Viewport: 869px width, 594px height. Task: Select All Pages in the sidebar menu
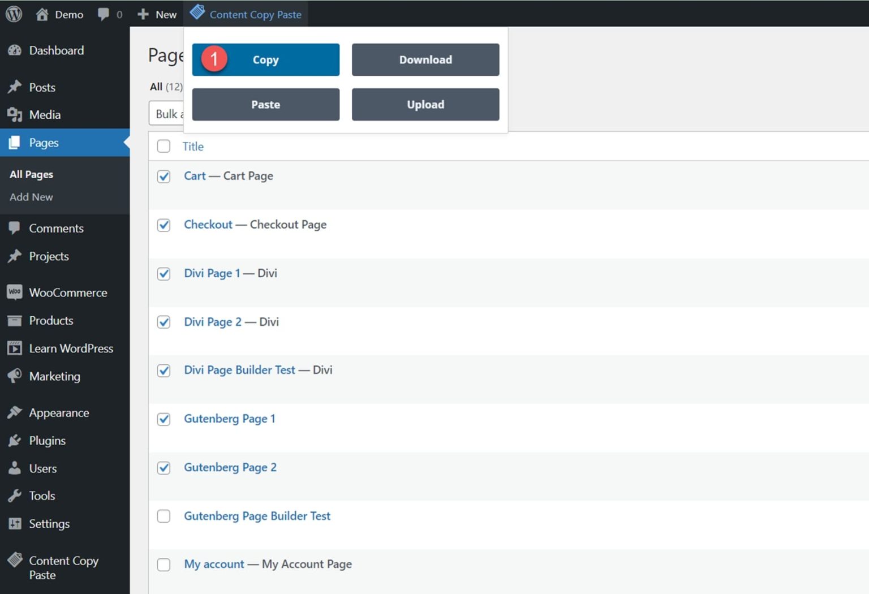coord(31,174)
